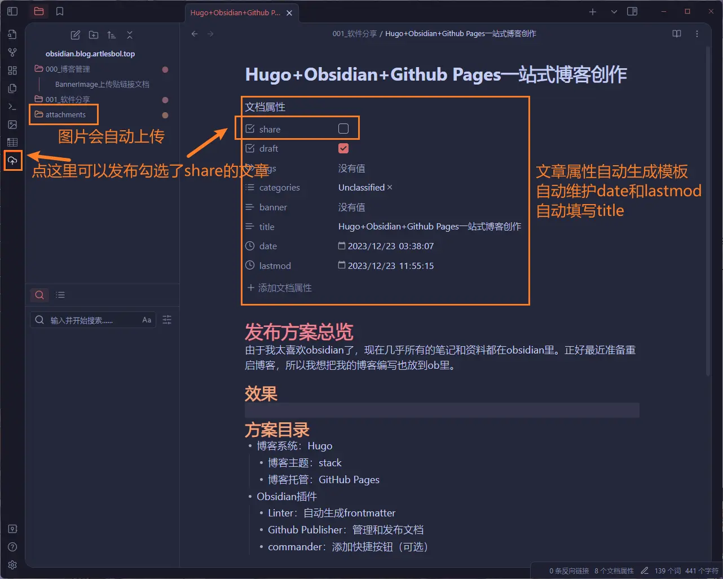Open the command palette terminal icon
The width and height of the screenshot is (723, 579).
pos(12,107)
